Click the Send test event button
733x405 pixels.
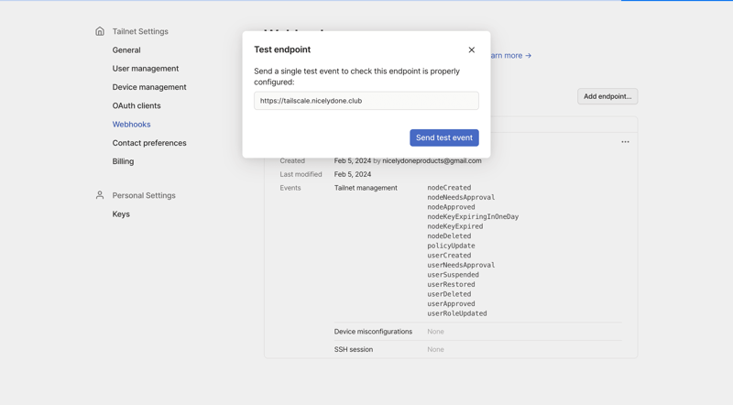coord(444,137)
